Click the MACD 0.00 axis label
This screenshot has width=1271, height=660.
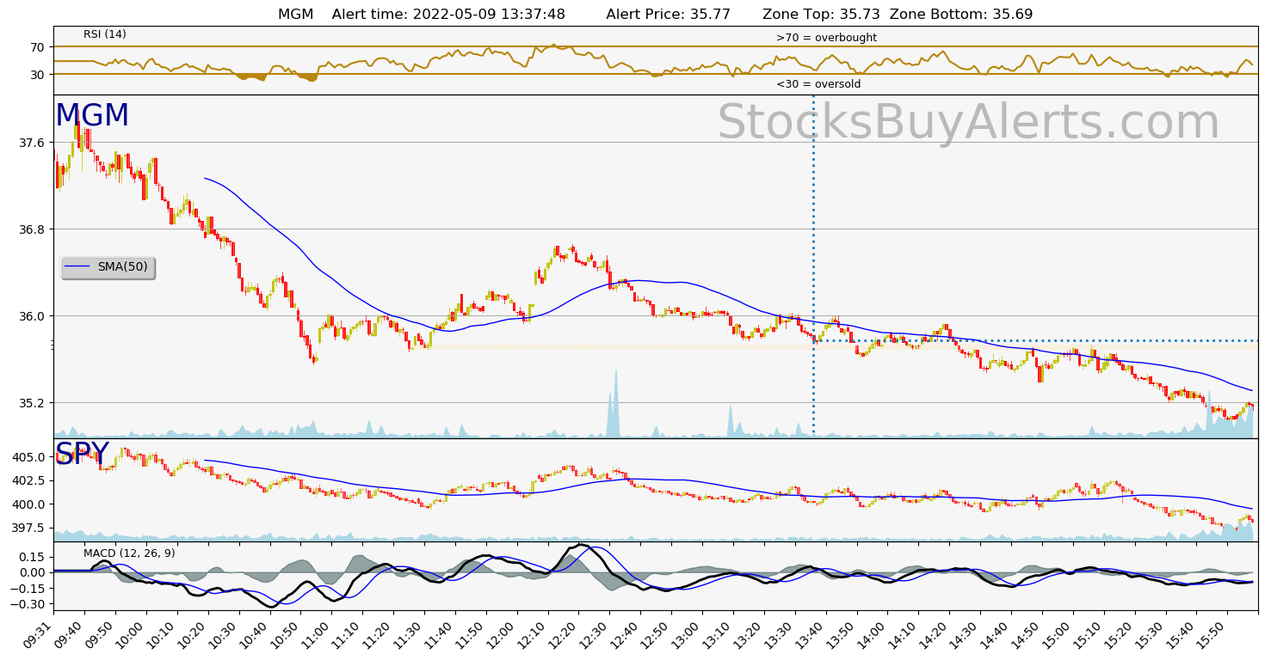point(34,572)
